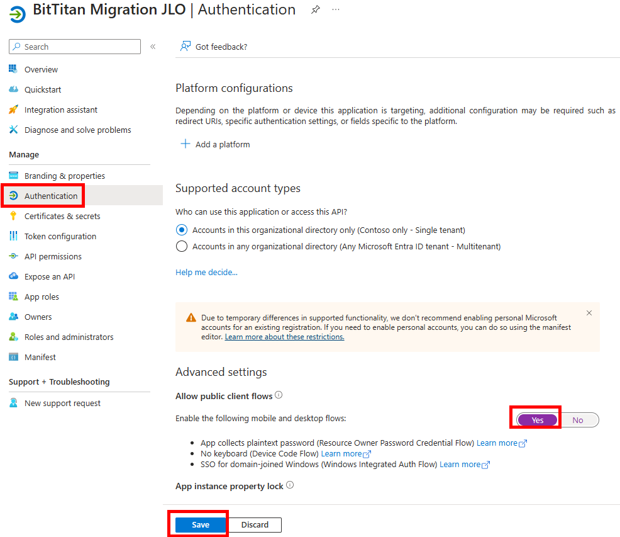This screenshot has height=537, width=620.
Task: Open Roles and administrators
Action: click(x=69, y=337)
